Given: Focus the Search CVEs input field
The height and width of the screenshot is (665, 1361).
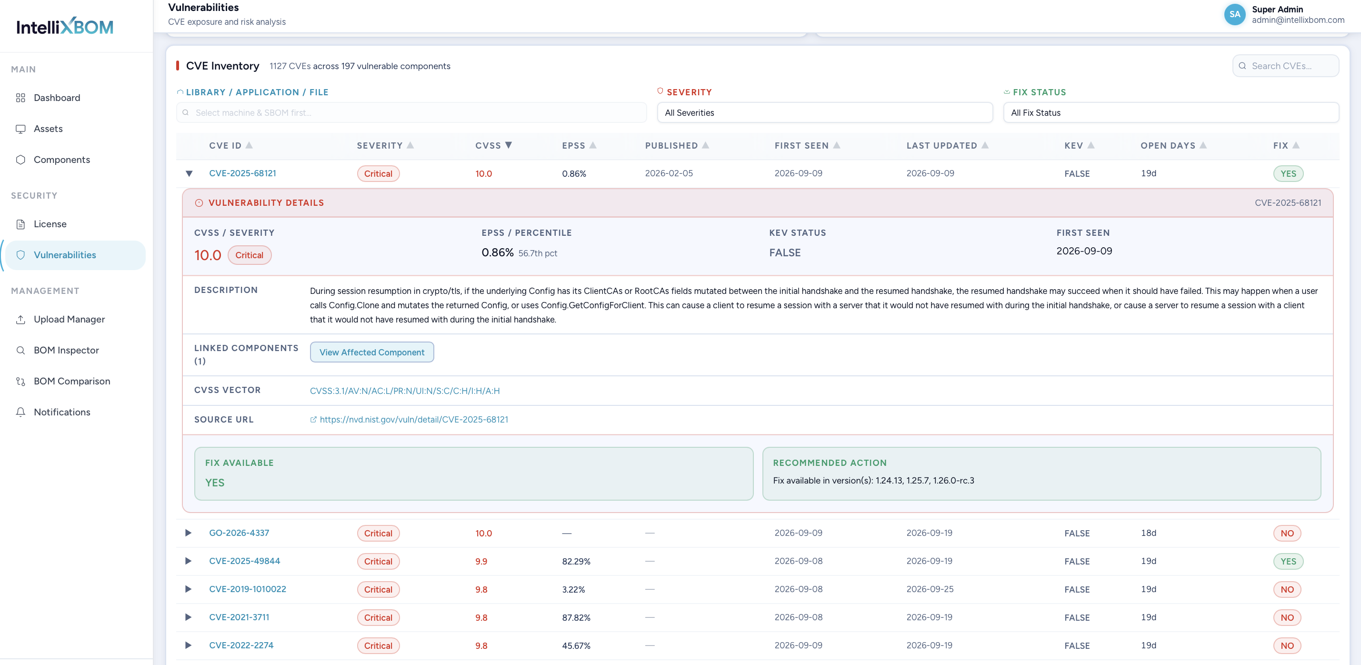Looking at the screenshot, I should pyautogui.click(x=1285, y=66).
